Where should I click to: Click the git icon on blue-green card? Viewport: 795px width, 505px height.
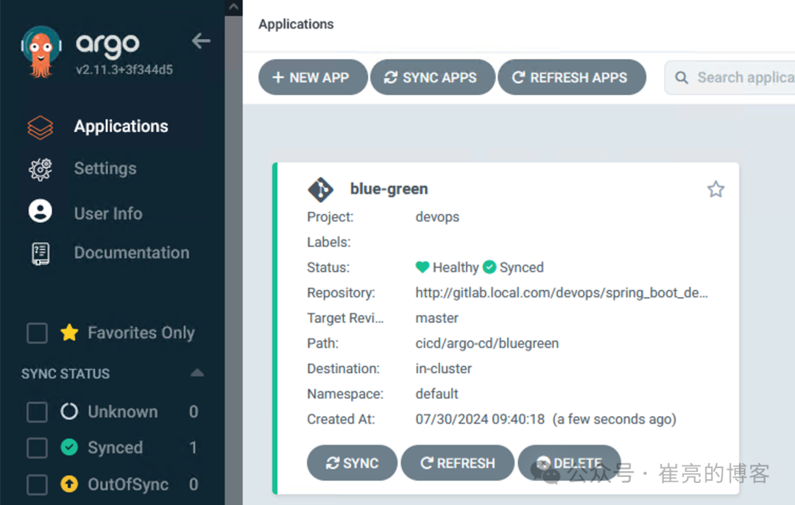[320, 189]
